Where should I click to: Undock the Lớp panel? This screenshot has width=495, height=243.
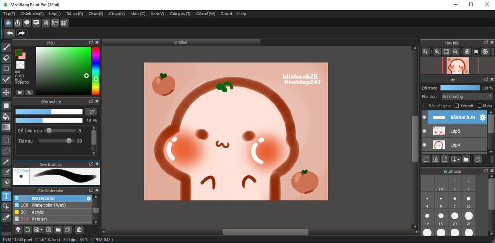[x=486, y=80]
